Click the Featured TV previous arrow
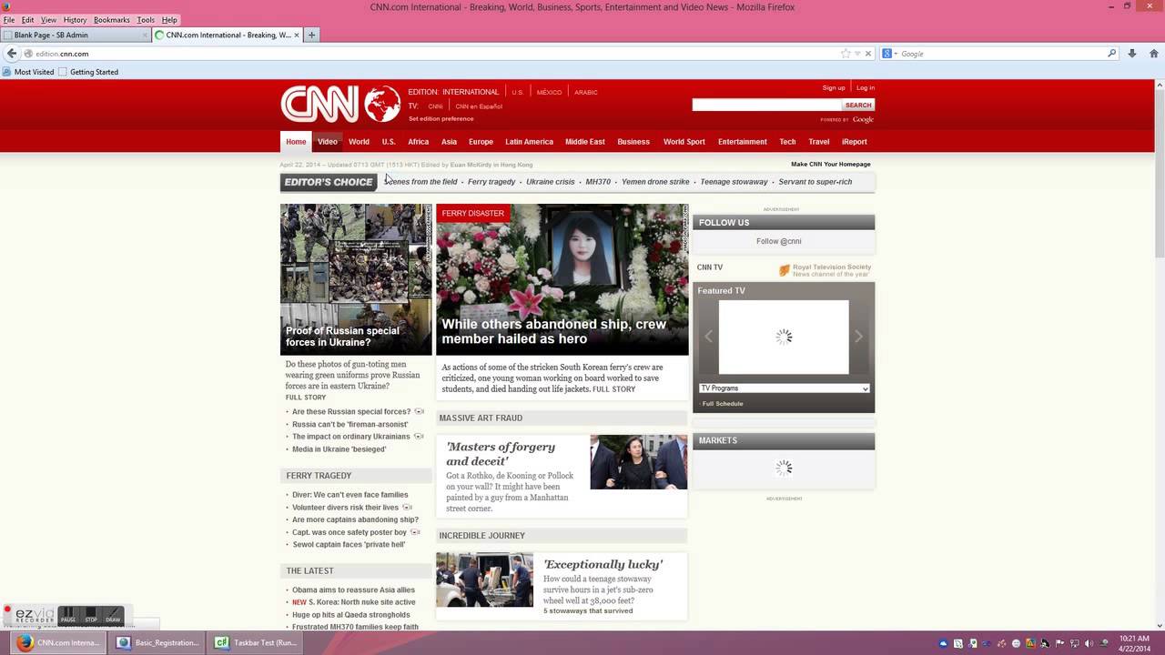The width and height of the screenshot is (1165, 655). 709,337
